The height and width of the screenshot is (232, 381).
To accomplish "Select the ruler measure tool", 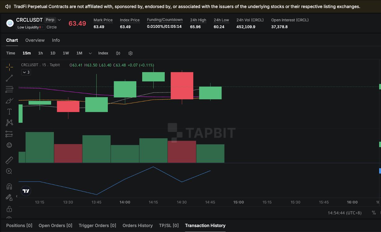I will (x=9, y=160).
